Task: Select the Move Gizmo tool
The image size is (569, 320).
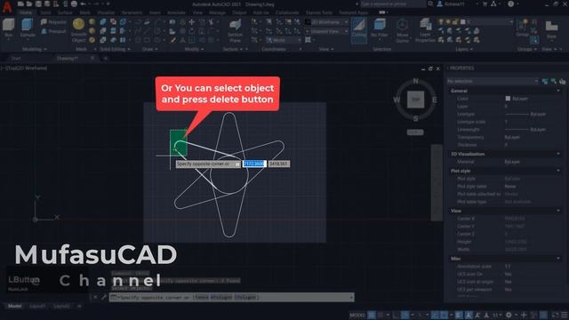Action: 402,31
